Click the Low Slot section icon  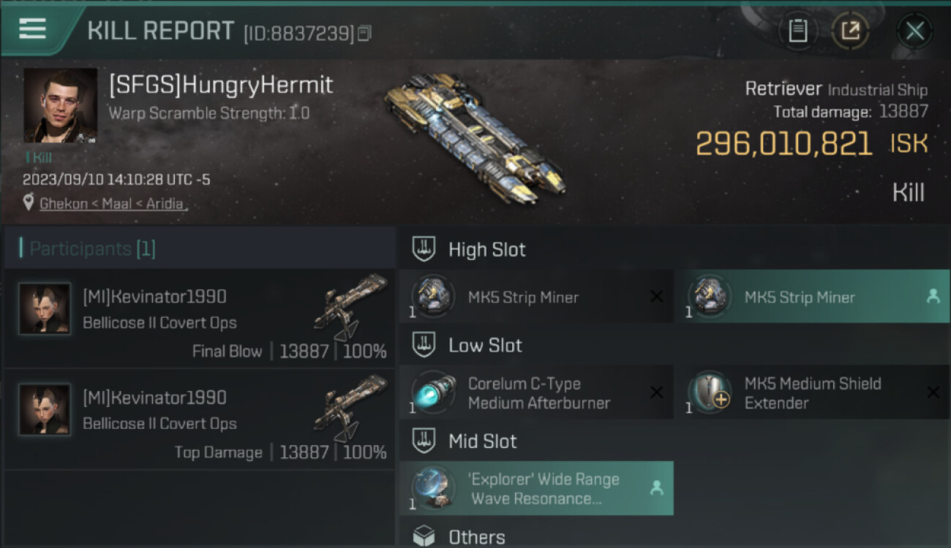point(424,345)
